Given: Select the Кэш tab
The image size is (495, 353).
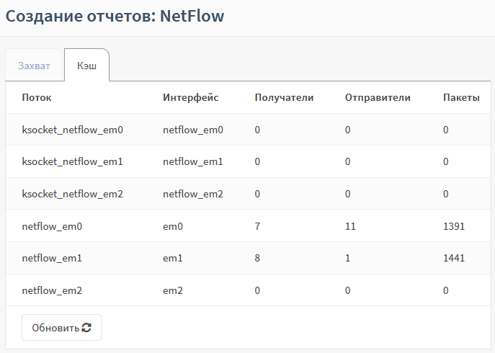Looking at the screenshot, I should [86, 66].
